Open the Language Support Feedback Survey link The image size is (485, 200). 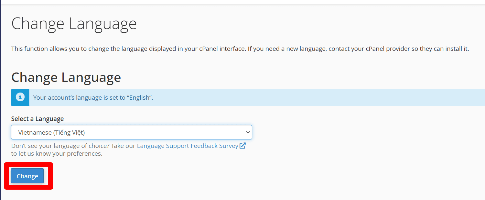(188, 146)
